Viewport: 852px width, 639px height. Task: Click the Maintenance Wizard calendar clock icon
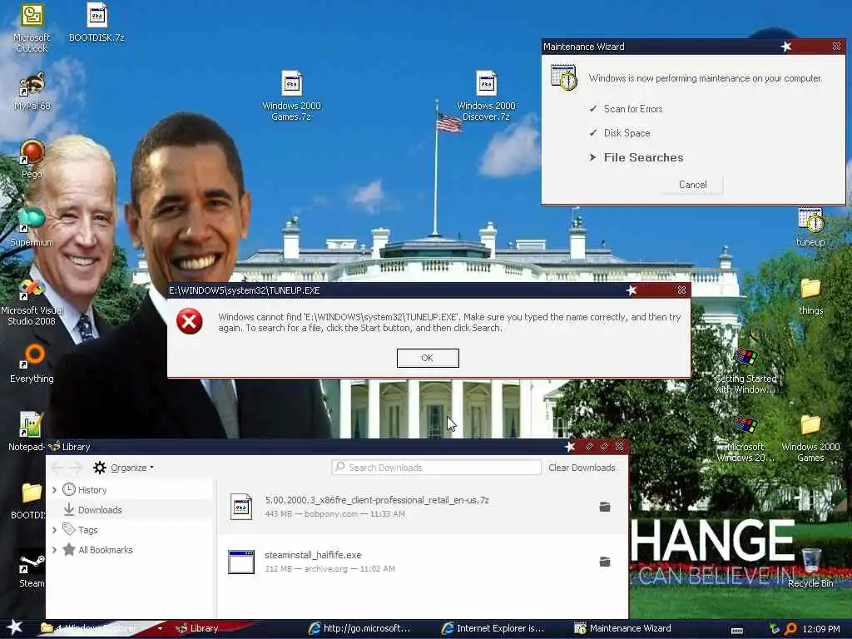click(x=564, y=77)
